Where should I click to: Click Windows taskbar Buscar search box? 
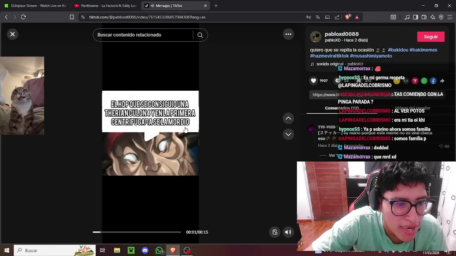coord(55,250)
